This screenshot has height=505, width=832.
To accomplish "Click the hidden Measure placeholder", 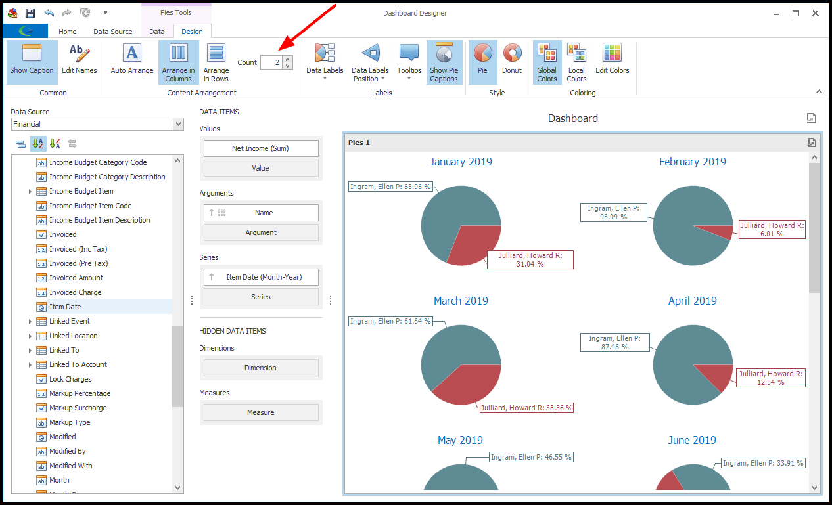I will [261, 412].
